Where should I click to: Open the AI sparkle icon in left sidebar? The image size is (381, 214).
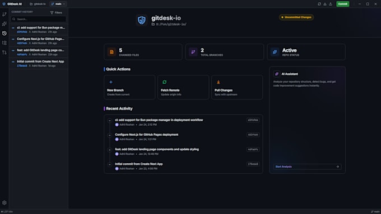[4, 24]
